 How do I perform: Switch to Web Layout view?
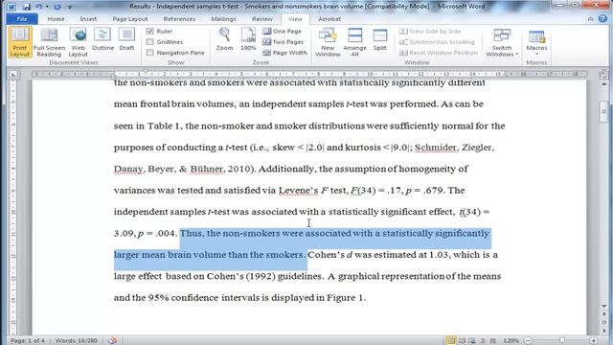[78, 42]
